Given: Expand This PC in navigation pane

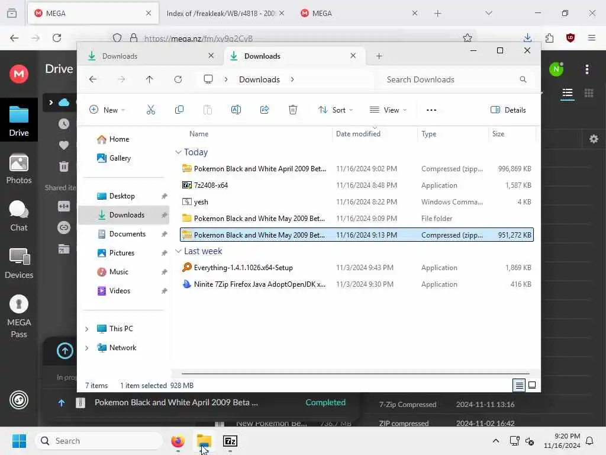Looking at the screenshot, I should pos(86,329).
